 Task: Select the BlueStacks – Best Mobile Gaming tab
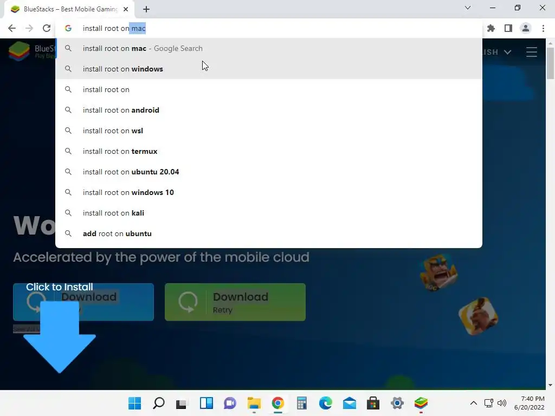(x=69, y=9)
